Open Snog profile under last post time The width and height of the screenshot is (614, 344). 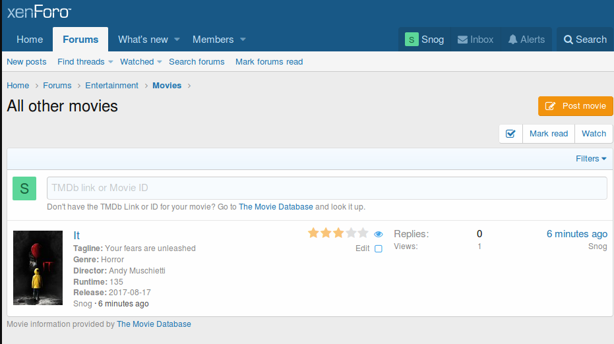(598, 246)
